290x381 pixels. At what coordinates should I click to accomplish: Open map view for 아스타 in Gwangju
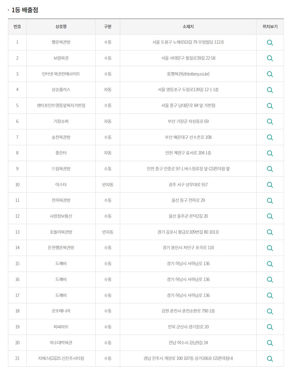[270, 185]
